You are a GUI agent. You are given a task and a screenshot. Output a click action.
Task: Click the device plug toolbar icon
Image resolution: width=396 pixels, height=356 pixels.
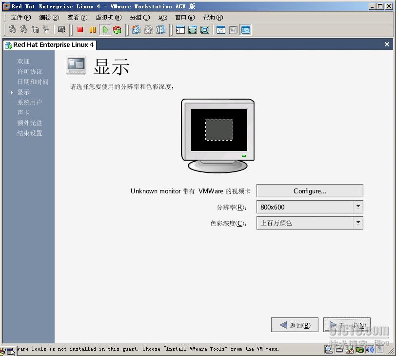(x=46, y=30)
